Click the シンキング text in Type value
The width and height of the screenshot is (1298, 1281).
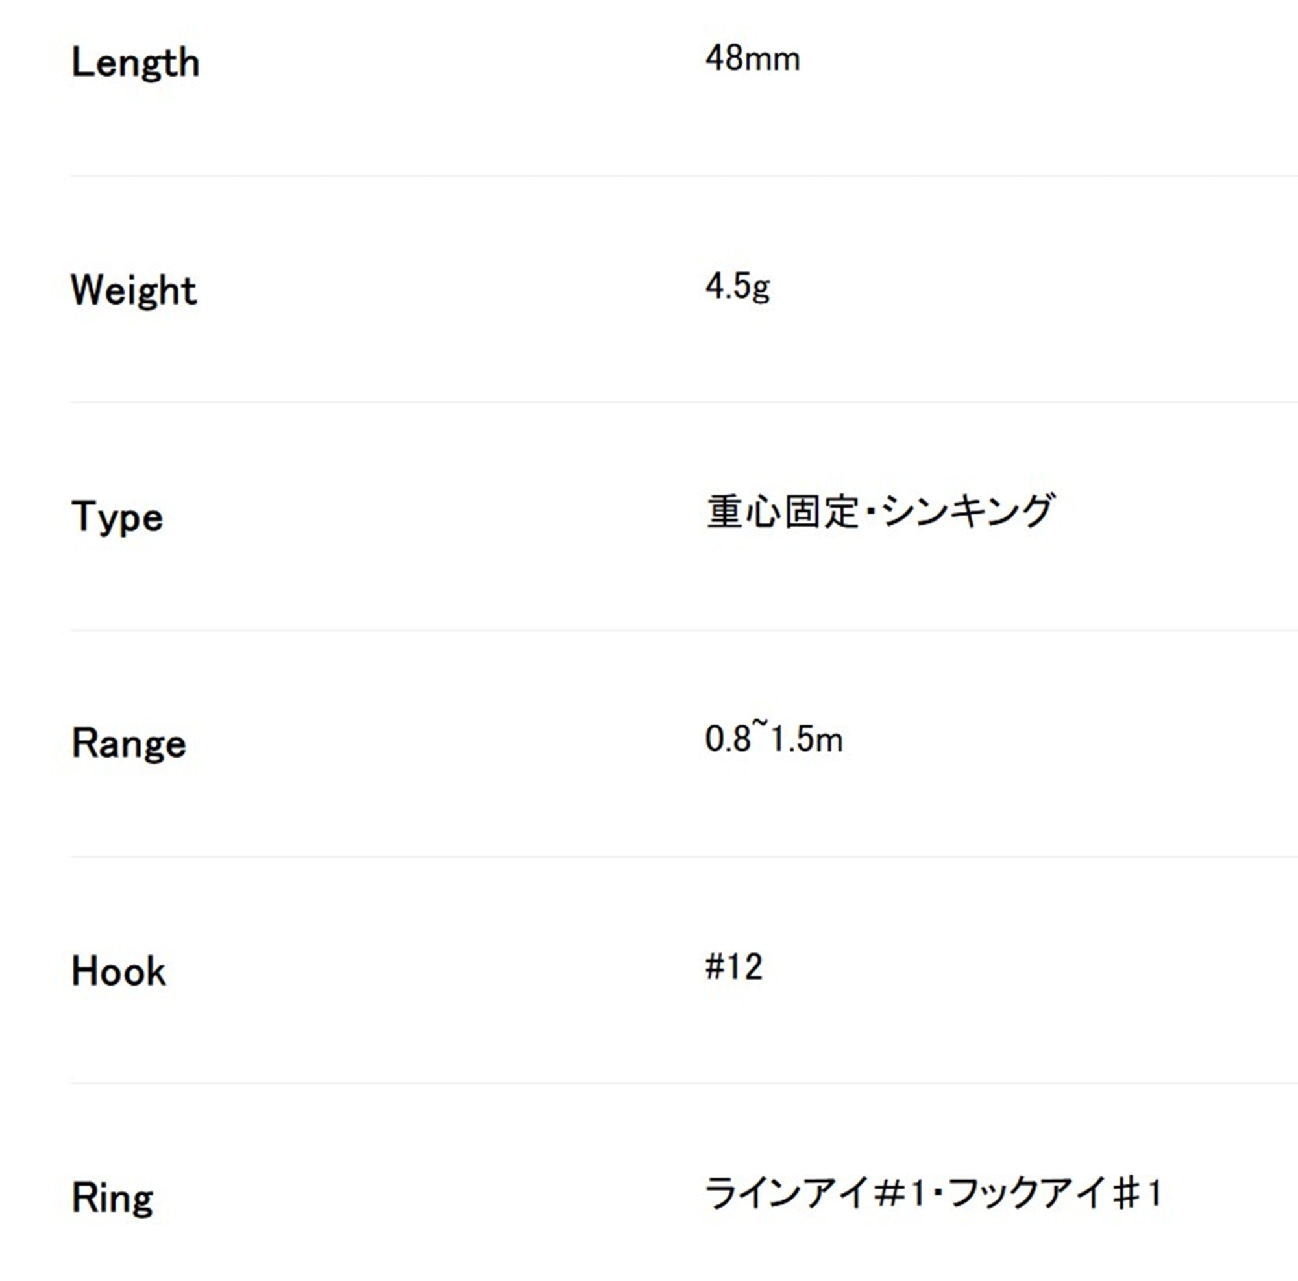click(968, 512)
